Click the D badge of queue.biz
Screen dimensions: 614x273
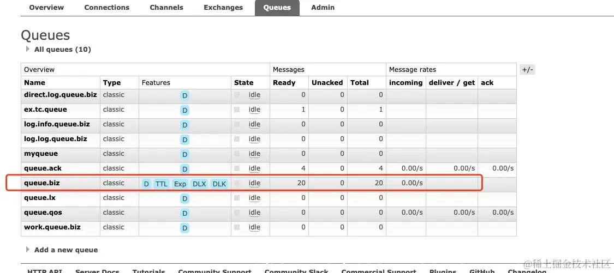(x=146, y=184)
